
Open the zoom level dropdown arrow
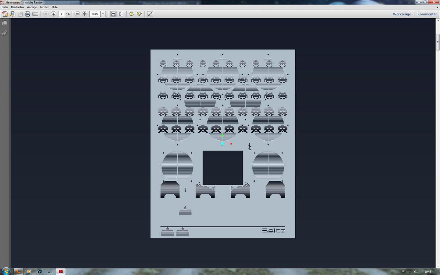(103, 14)
